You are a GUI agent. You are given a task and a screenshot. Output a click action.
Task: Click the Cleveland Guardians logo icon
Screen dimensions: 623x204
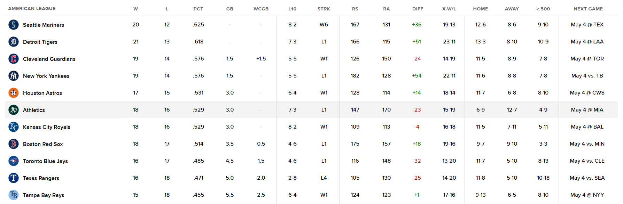tap(14, 59)
